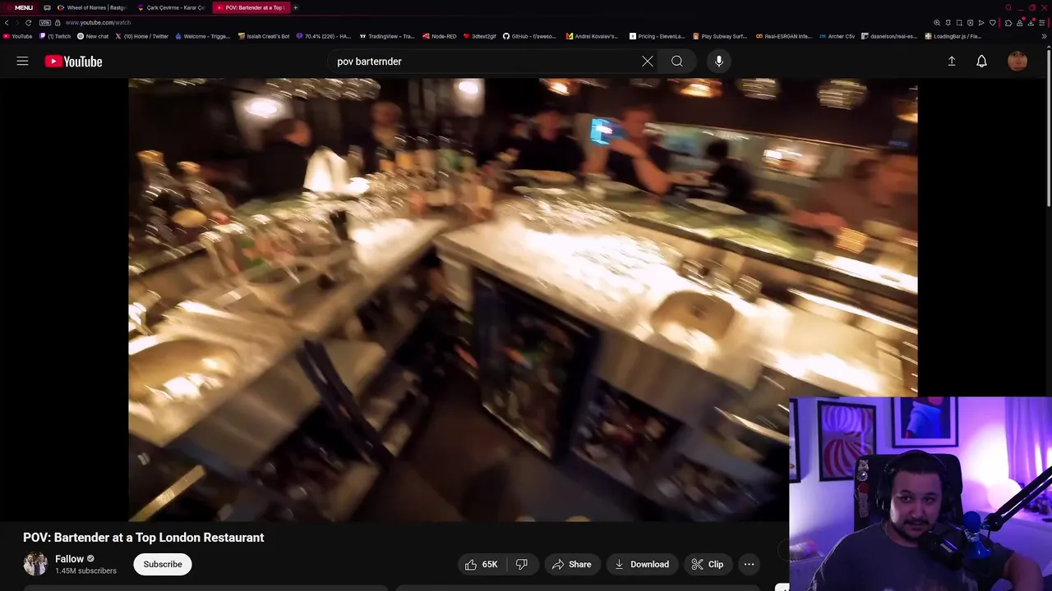Screen dimensions: 1052x591
Task: Expand the bookmarks bar overflow chevron
Action: (x=1045, y=36)
